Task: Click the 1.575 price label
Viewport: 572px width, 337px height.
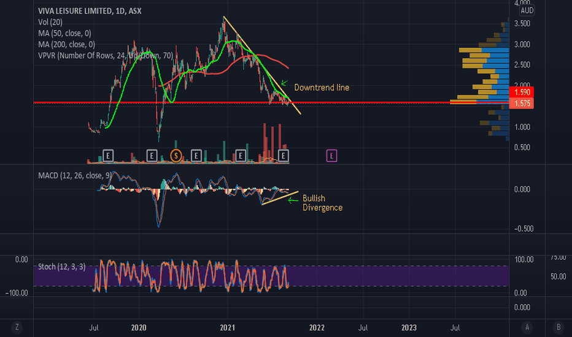Action: [522, 104]
